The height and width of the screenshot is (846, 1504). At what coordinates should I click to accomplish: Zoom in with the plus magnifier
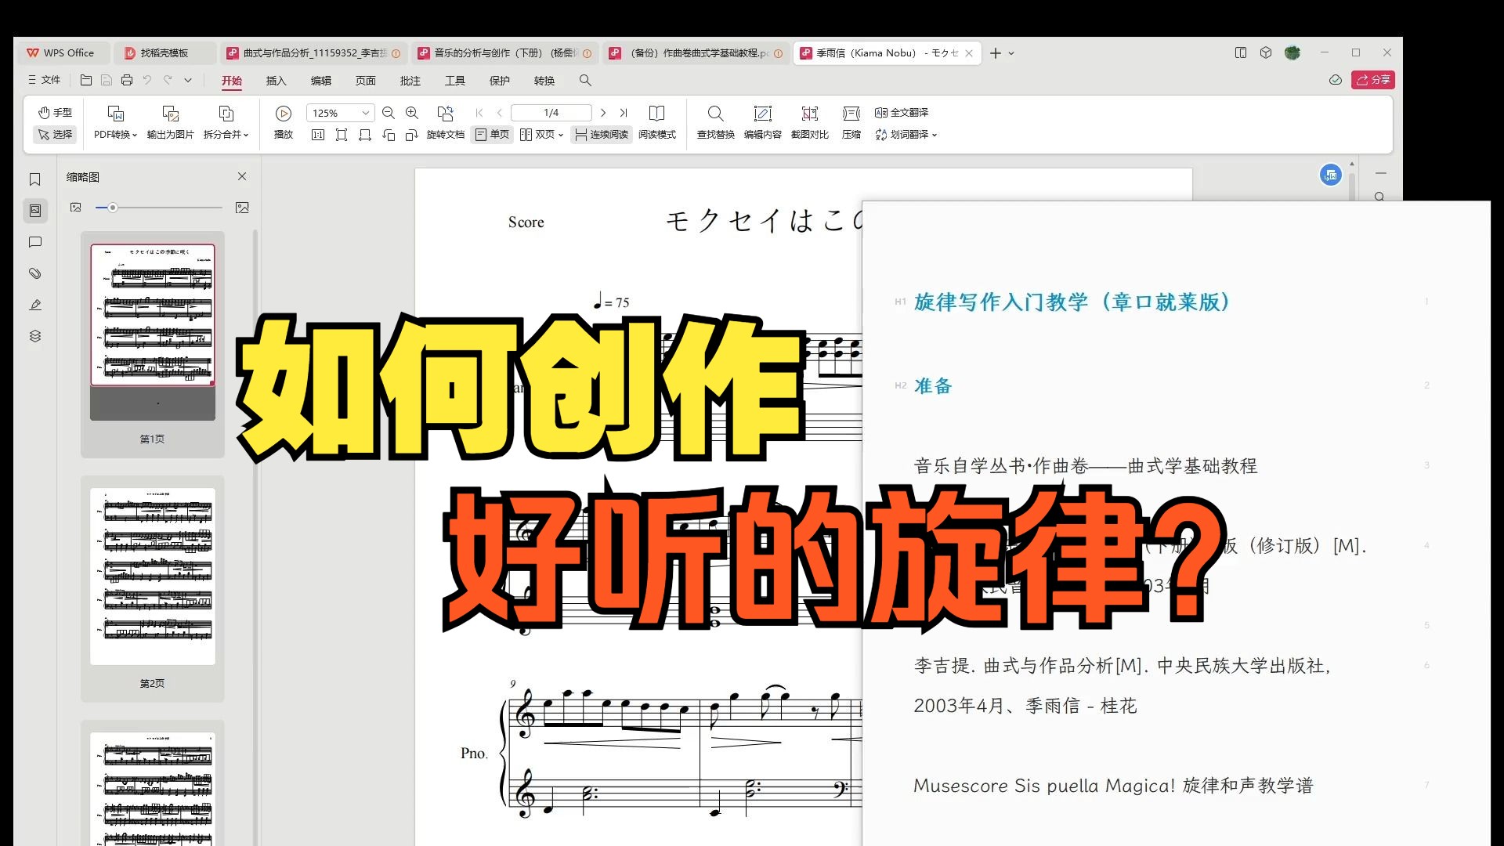(x=412, y=113)
